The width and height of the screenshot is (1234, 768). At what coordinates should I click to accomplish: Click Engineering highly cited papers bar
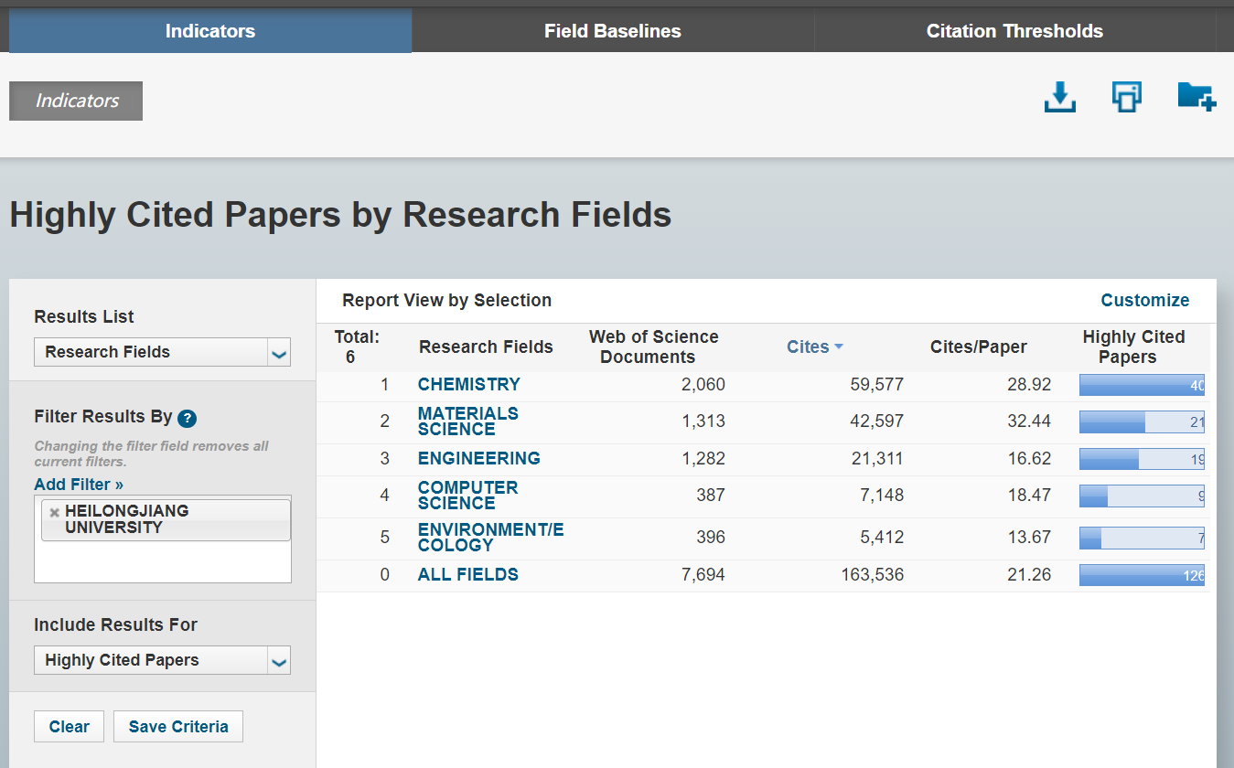[x=1142, y=459]
